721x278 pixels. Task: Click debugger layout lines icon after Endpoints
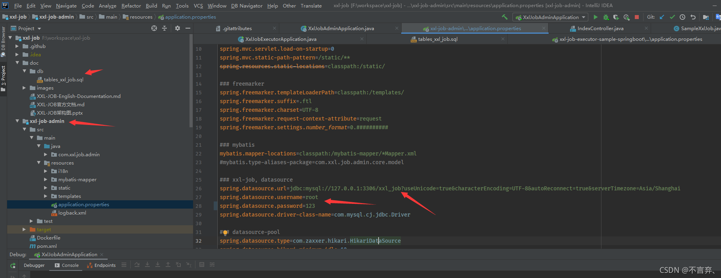click(124, 265)
